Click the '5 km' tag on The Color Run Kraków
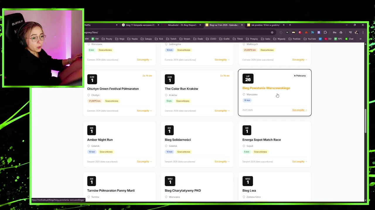The height and width of the screenshot is (210, 375). (x=169, y=101)
